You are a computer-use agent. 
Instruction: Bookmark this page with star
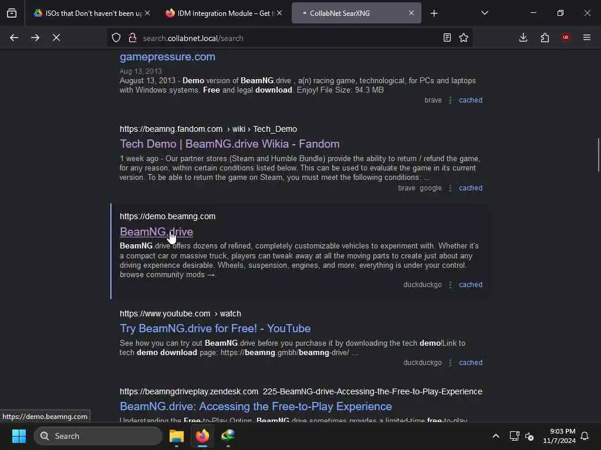[x=464, y=38]
